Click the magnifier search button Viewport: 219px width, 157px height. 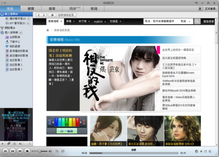tap(197, 21)
